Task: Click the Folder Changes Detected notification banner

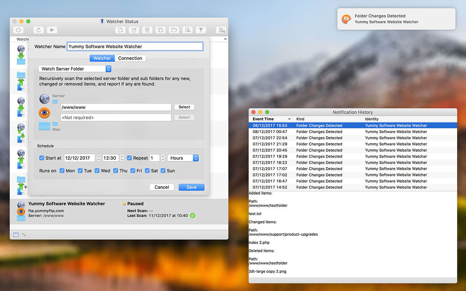Action: click(396, 19)
